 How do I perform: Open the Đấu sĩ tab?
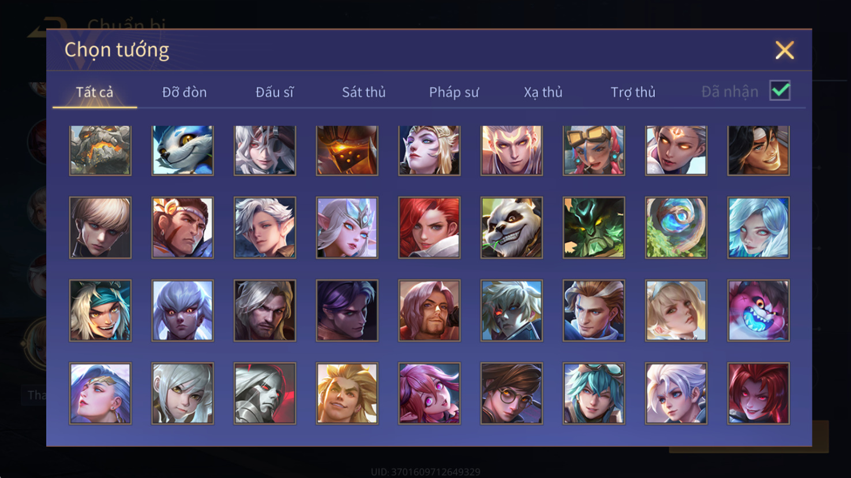(275, 92)
